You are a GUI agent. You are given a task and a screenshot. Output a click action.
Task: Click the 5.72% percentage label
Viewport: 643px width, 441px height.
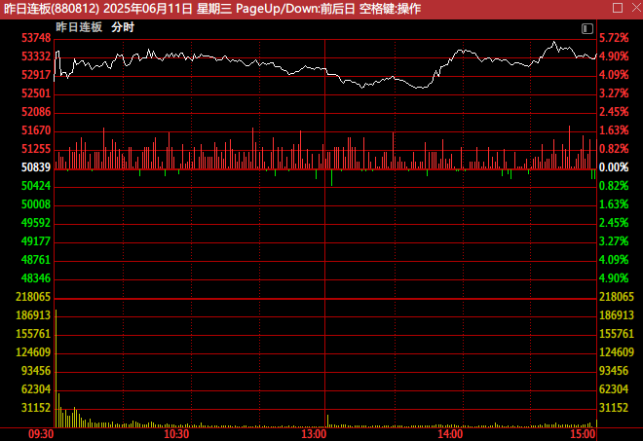614,38
